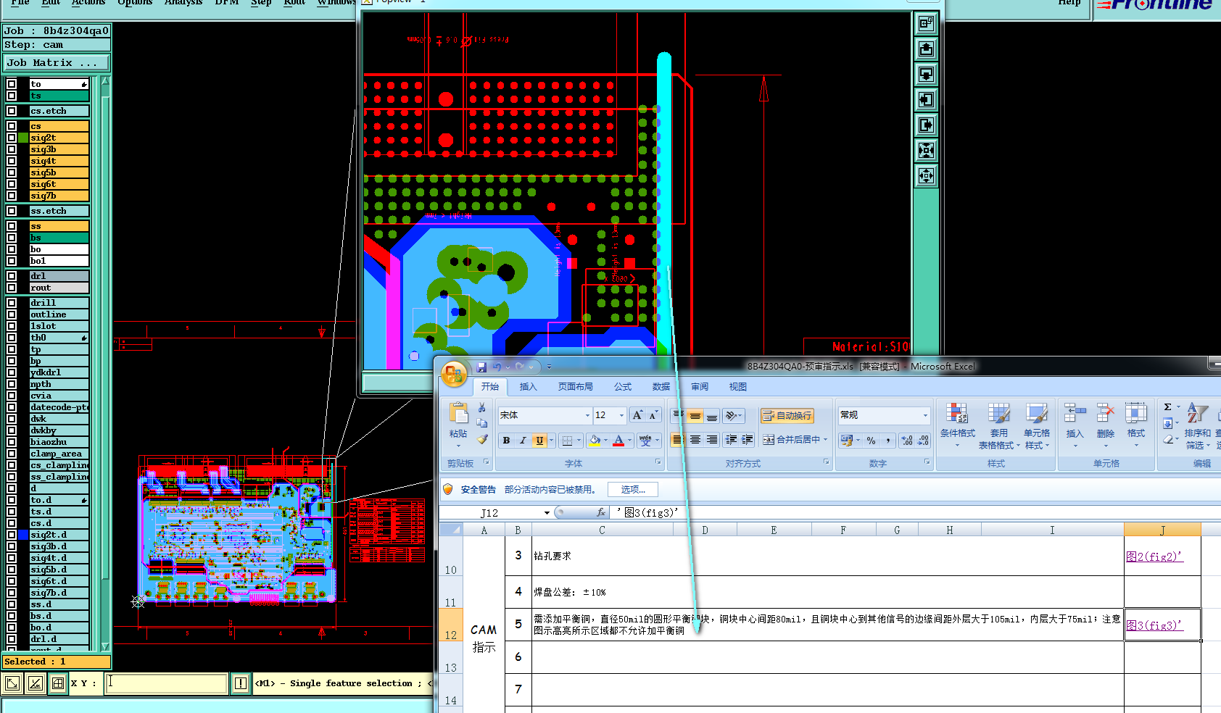Toggle the checkbox for layer cs.etch
1221x713 pixels.
click(x=12, y=111)
